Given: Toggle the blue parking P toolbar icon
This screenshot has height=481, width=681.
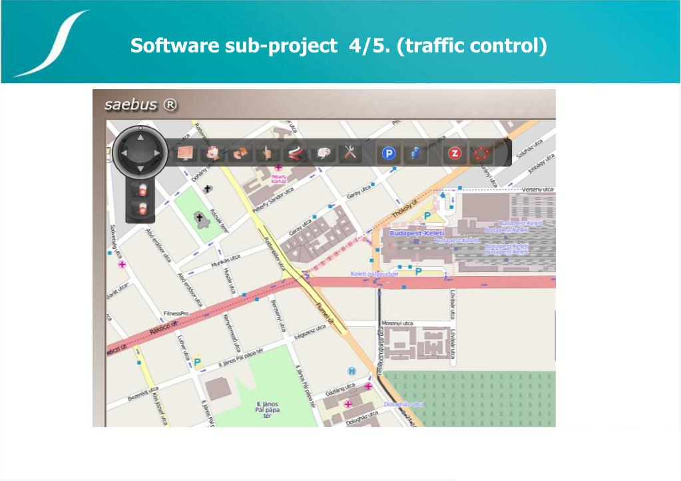Looking at the screenshot, I should coord(389,153).
